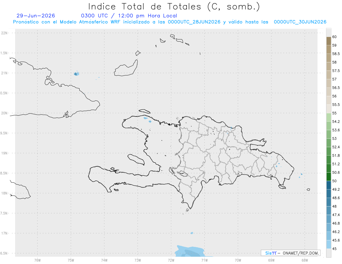The height and width of the screenshot is (264, 342).
Task: Click the "17N" latitude label
Action: (5, 233)
